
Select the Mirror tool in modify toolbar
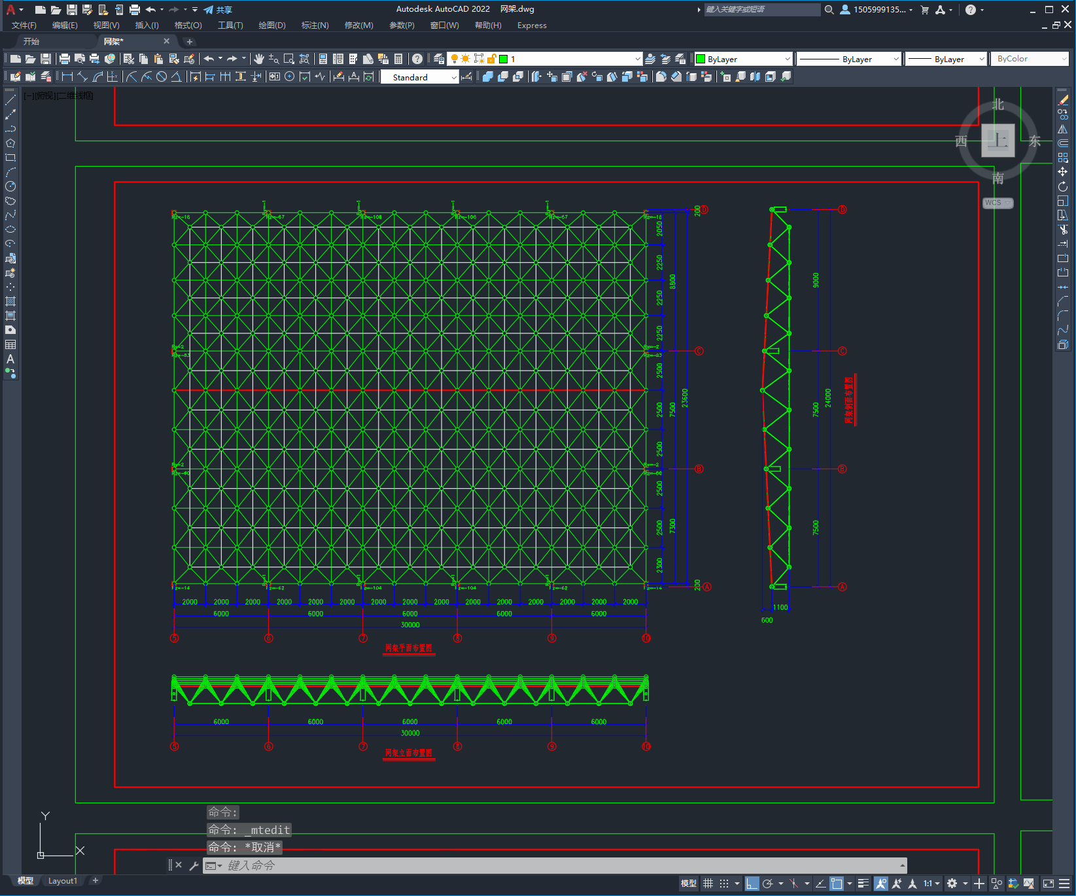pyautogui.click(x=1063, y=129)
